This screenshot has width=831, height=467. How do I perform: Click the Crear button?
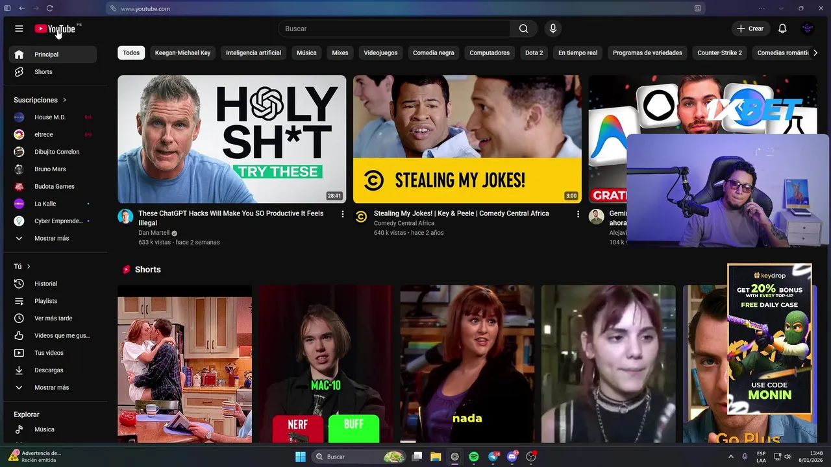click(750, 29)
